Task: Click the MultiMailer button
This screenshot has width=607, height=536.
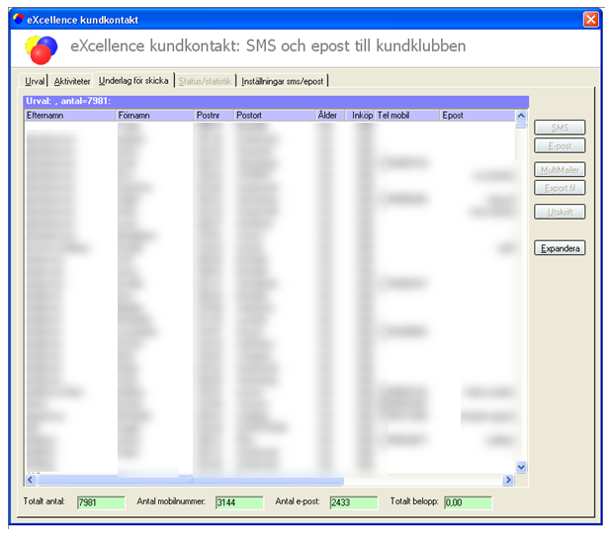Action: pos(560,170)
